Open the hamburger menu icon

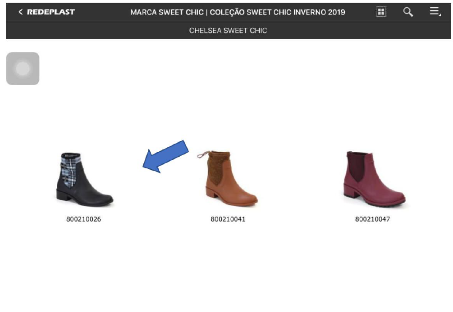pos(434,11)
